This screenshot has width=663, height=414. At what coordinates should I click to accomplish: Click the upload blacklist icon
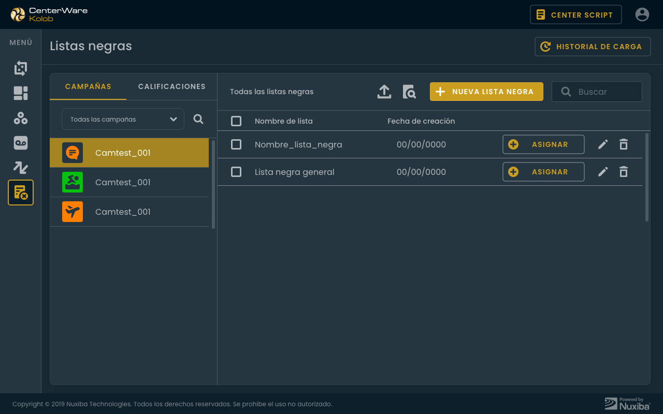click(384, 92)
